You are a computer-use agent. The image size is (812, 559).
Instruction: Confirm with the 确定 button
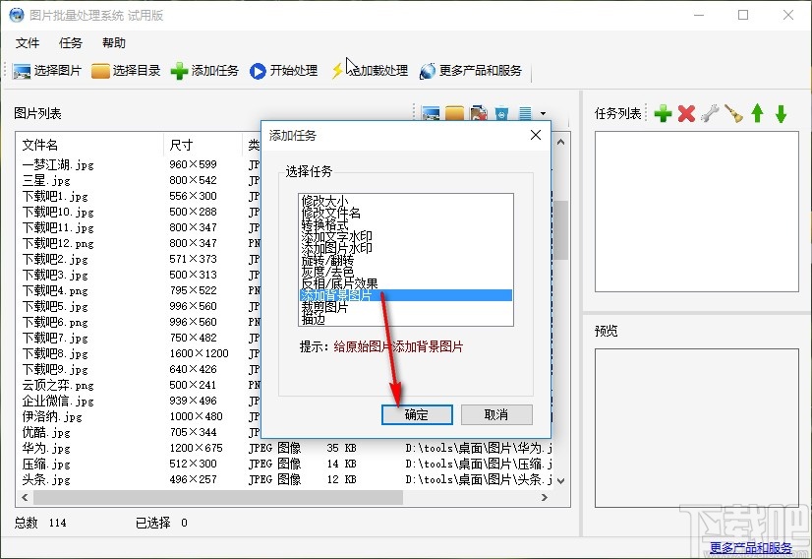(417, 415)
